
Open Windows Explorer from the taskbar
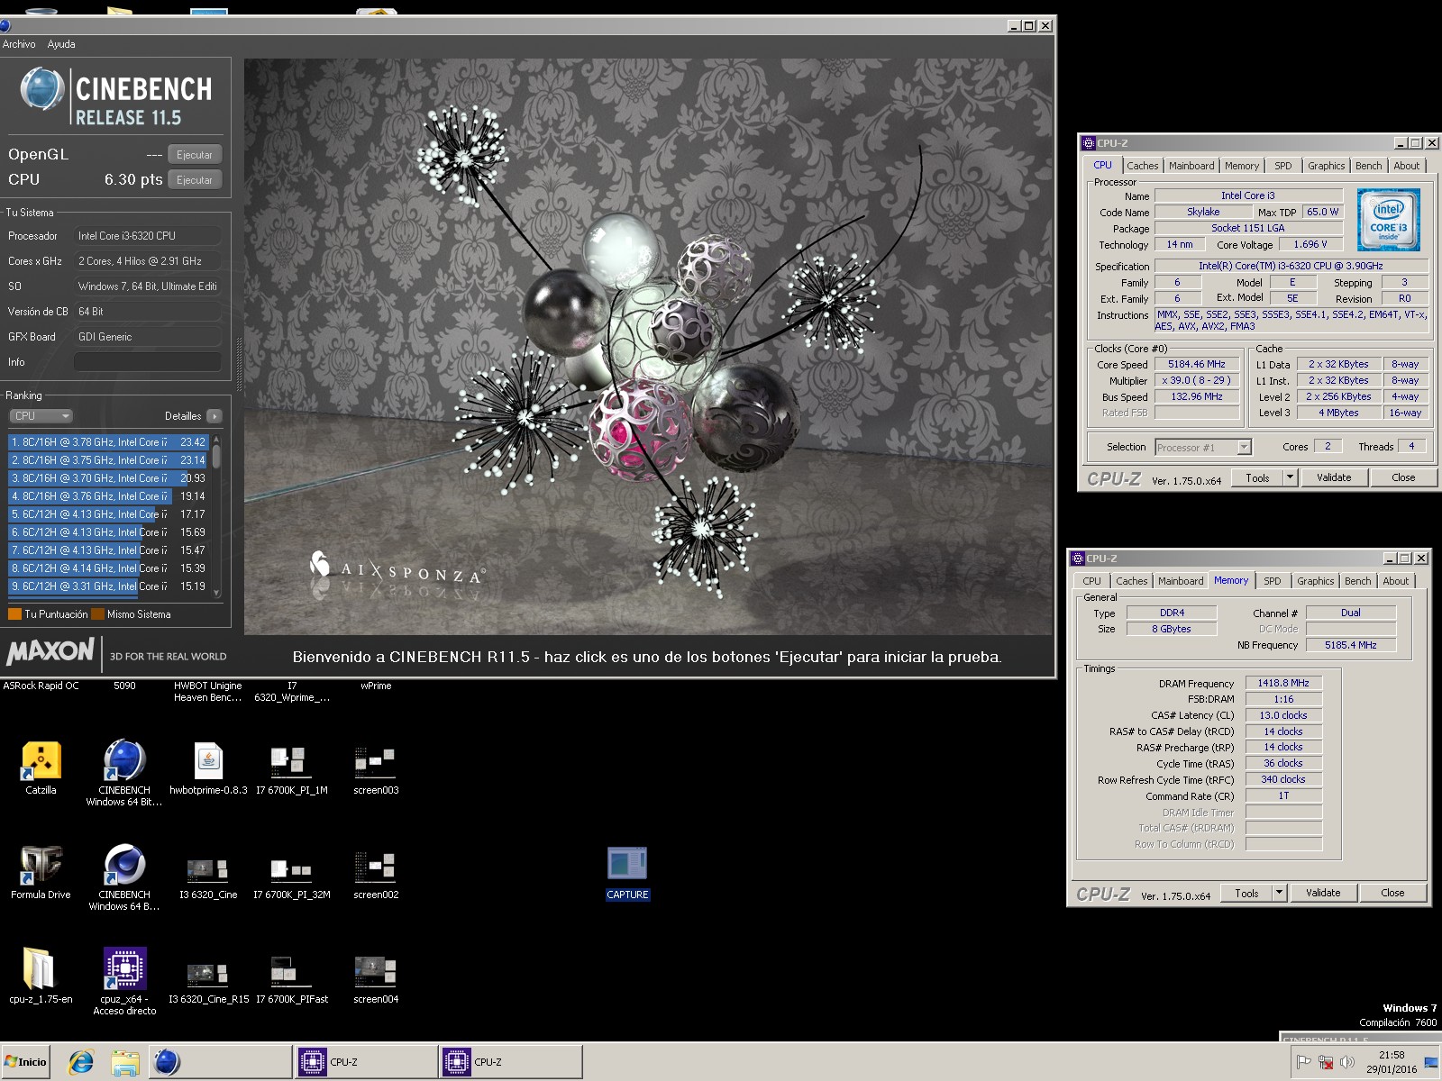click(125, 1062)
